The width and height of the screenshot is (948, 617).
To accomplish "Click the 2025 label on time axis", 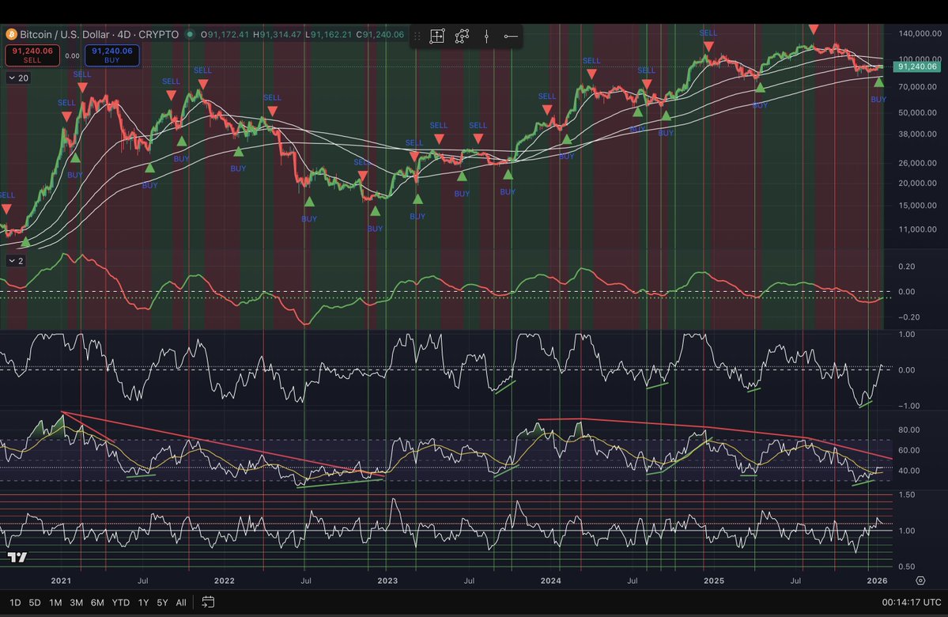I will coord(714,581).
